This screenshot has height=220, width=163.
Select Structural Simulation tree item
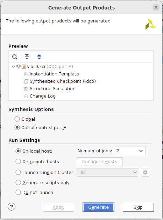(52, 89)
